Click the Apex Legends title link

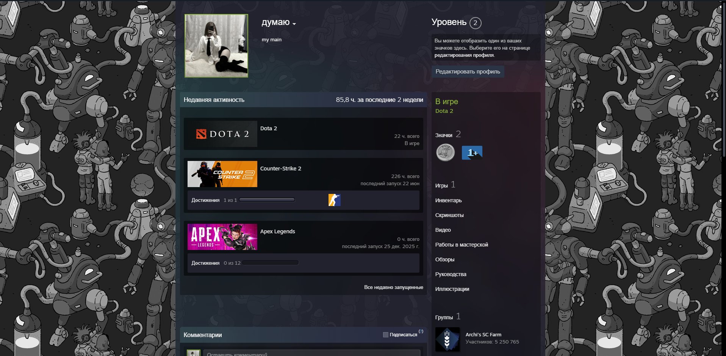(278, 231)
